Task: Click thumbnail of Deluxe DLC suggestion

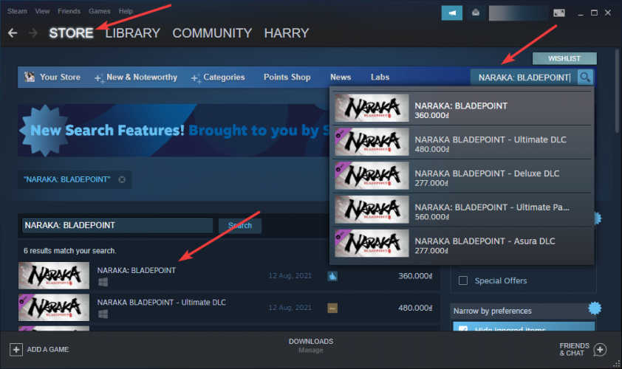Action: [372, 176]
